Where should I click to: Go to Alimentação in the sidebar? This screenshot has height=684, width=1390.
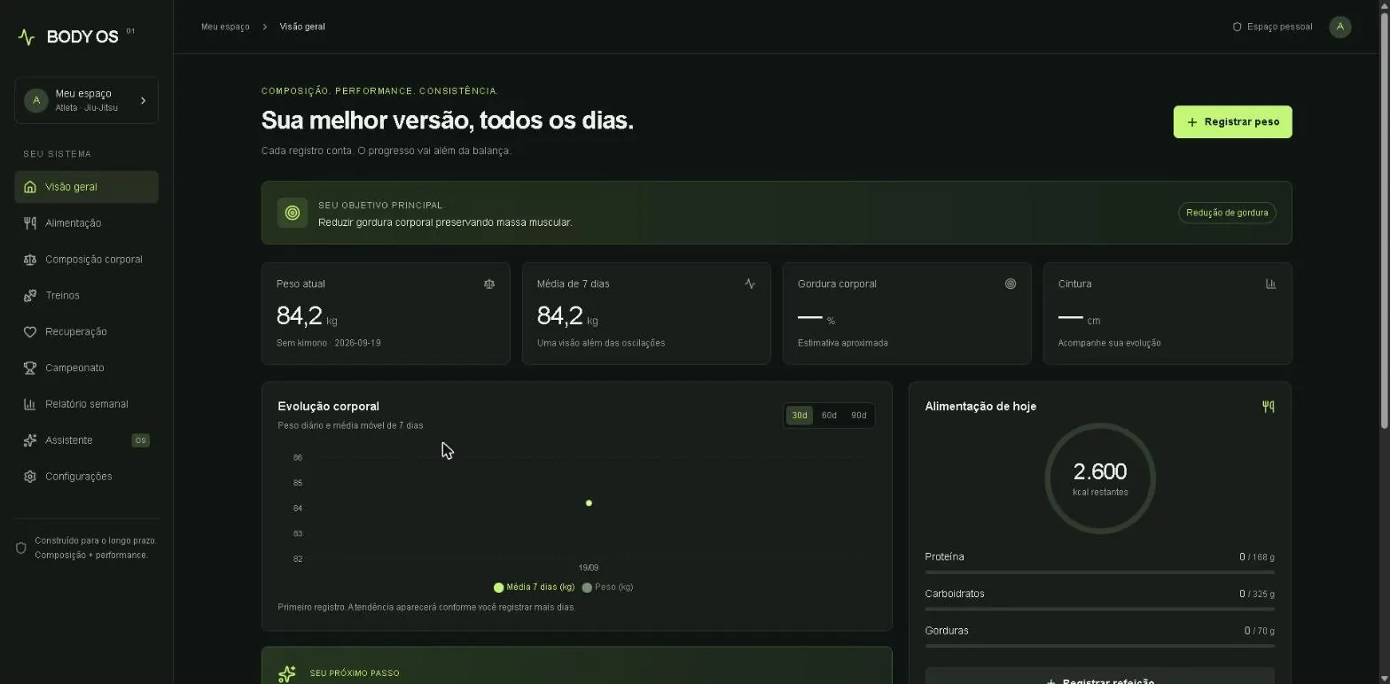pyautogui.click(x=87, y=223)
